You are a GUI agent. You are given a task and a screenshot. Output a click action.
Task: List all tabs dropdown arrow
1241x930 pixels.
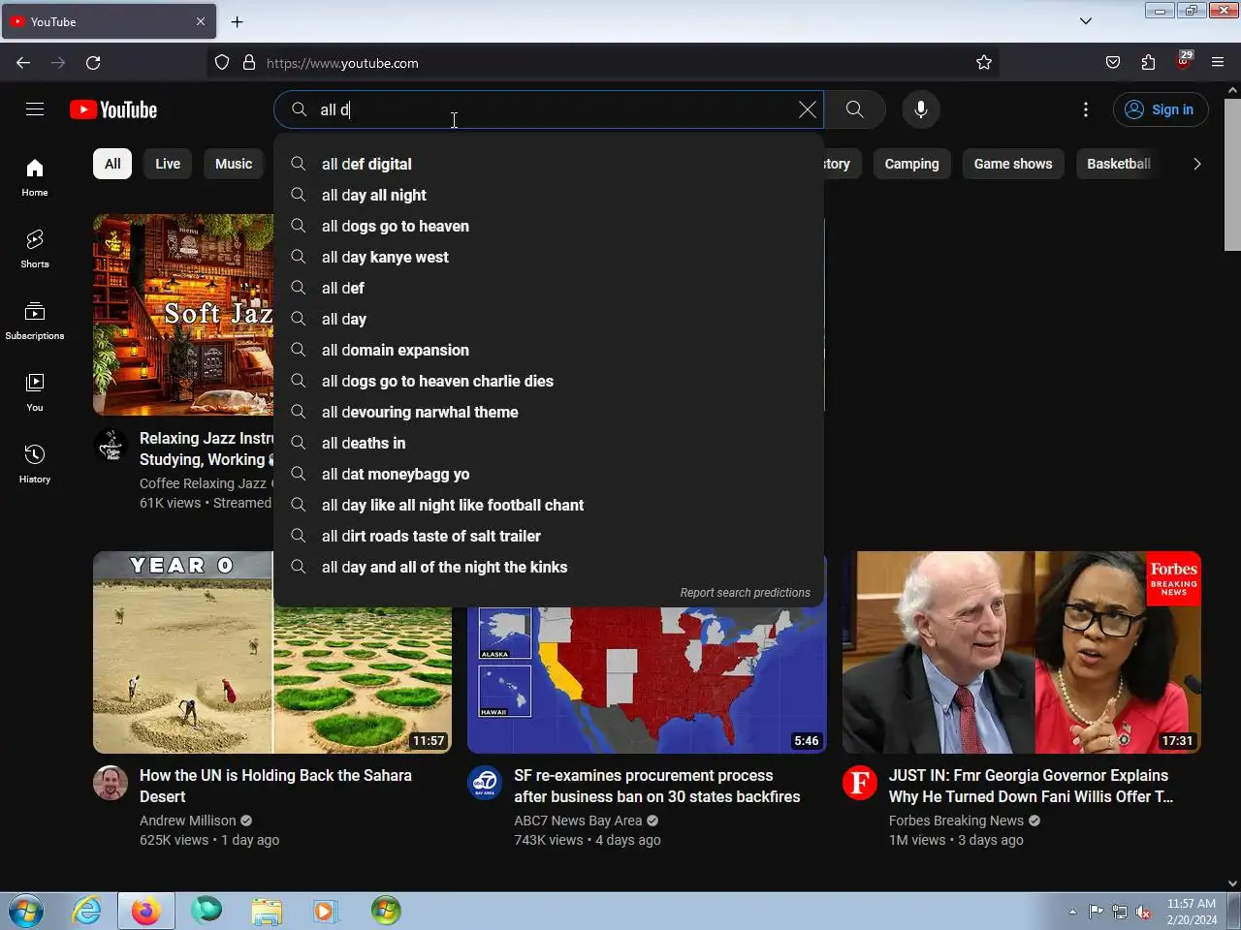pyautogui.click(x=1086, y=21)
